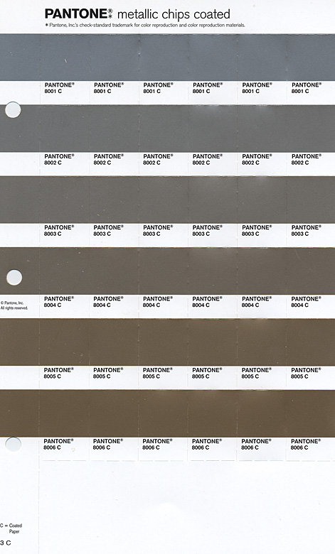The height and width of the screenshot is (554, 335).
Task: Select the bronze 8005 C metallic color strip
Action: click(167, 342)
